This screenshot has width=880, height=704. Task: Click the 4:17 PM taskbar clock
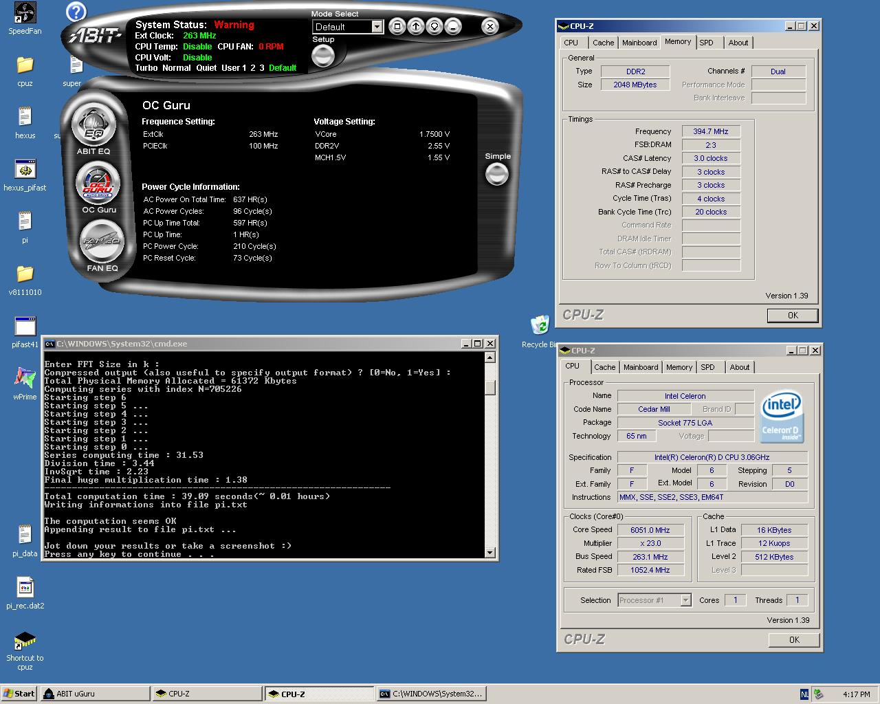pos(857,694)
